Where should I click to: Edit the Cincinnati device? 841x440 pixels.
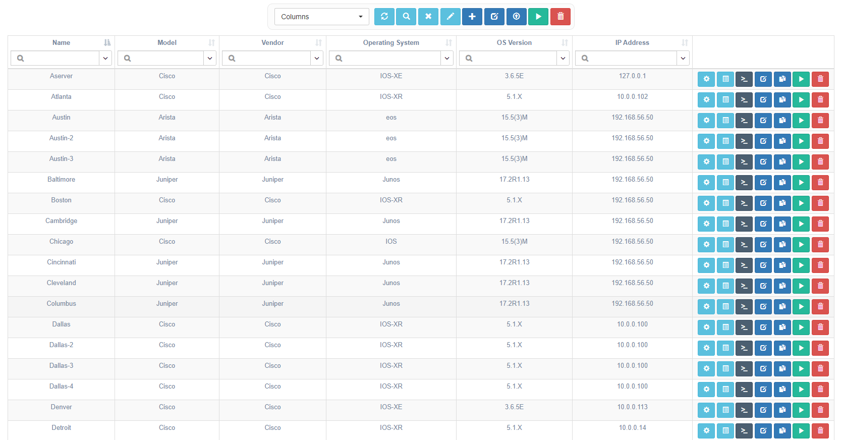(x=763, y=265)
